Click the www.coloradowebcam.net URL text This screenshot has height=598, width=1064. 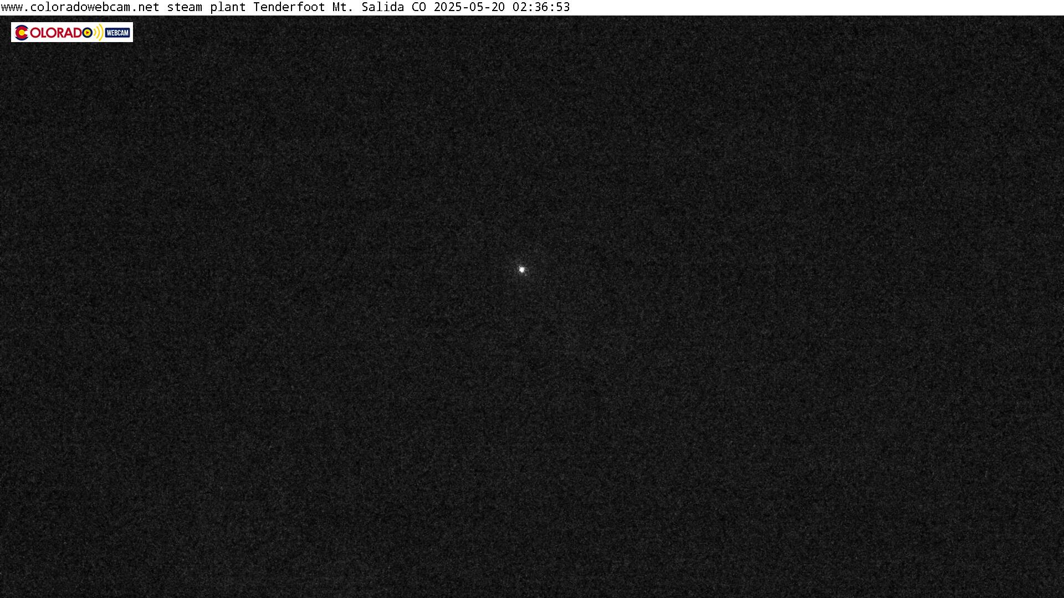pyautogui.click(x=80, y=7)
